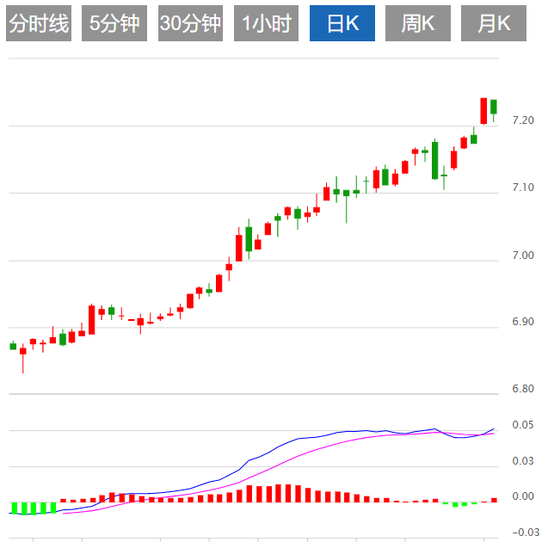The width and height of the screenshot is (548, 542).
Task: Click the 6.90 price axis label
Action: point(523,322)
